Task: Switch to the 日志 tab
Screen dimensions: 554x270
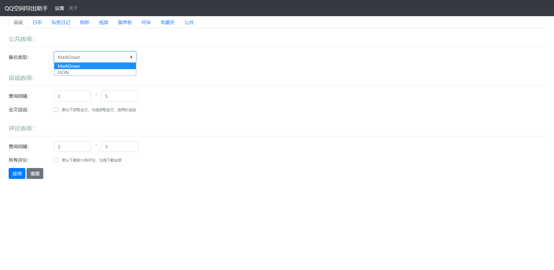Action: [37, 22]
